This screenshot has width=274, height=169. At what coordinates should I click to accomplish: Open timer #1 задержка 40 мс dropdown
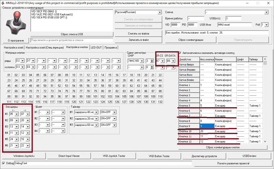click(x=96, y=112)
